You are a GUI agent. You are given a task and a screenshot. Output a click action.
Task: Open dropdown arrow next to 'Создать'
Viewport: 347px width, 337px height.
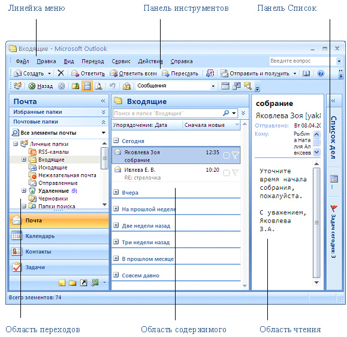tap(49, 74)
